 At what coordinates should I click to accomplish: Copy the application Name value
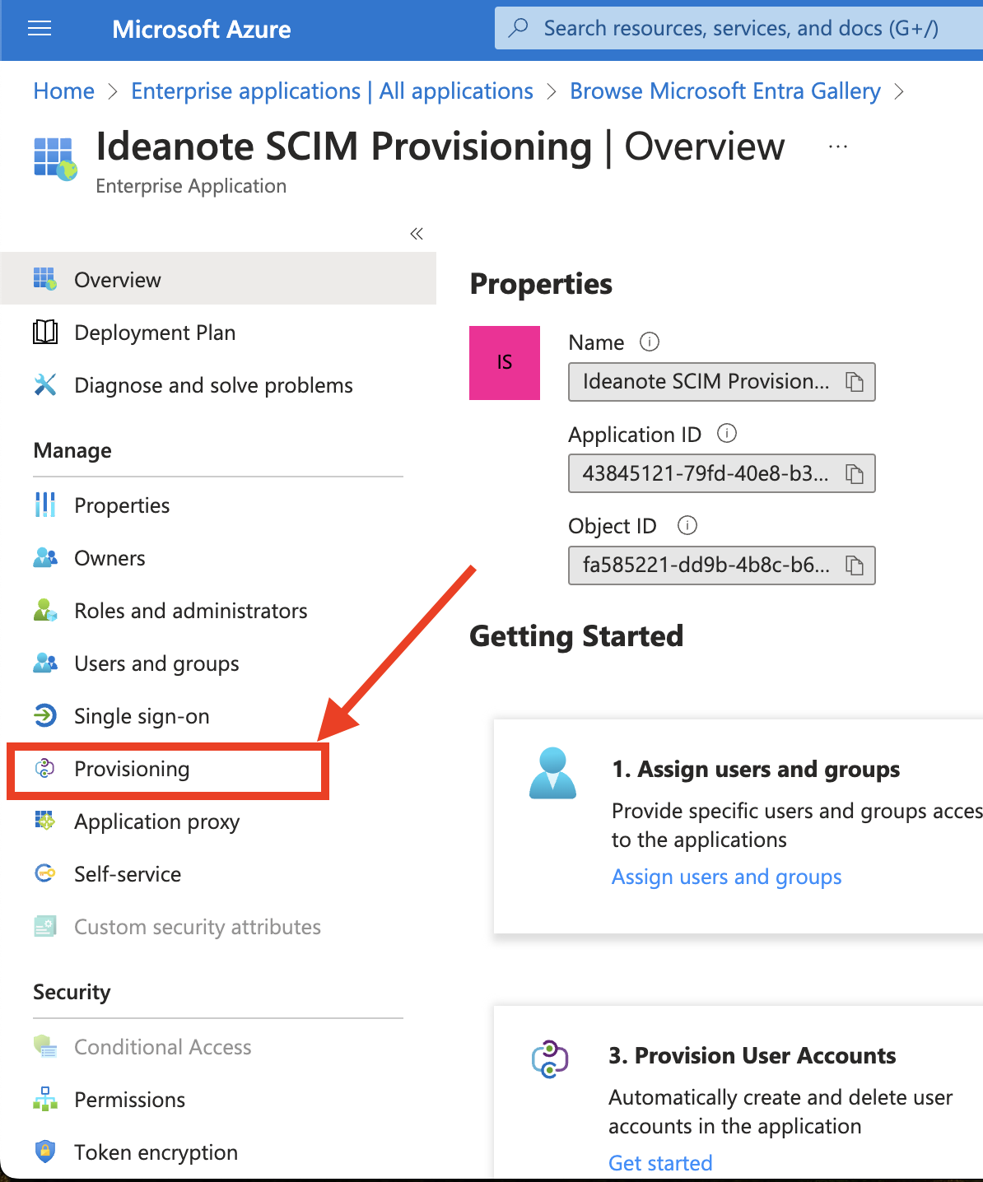click(855, 382)
